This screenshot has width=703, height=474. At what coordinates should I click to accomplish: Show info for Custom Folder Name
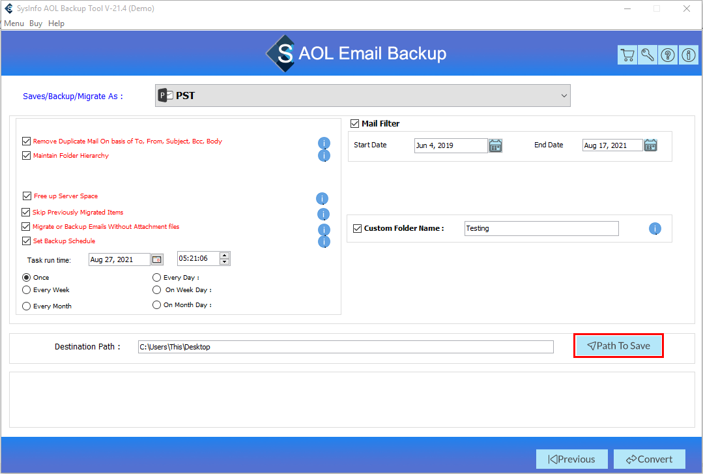(655, 229)
